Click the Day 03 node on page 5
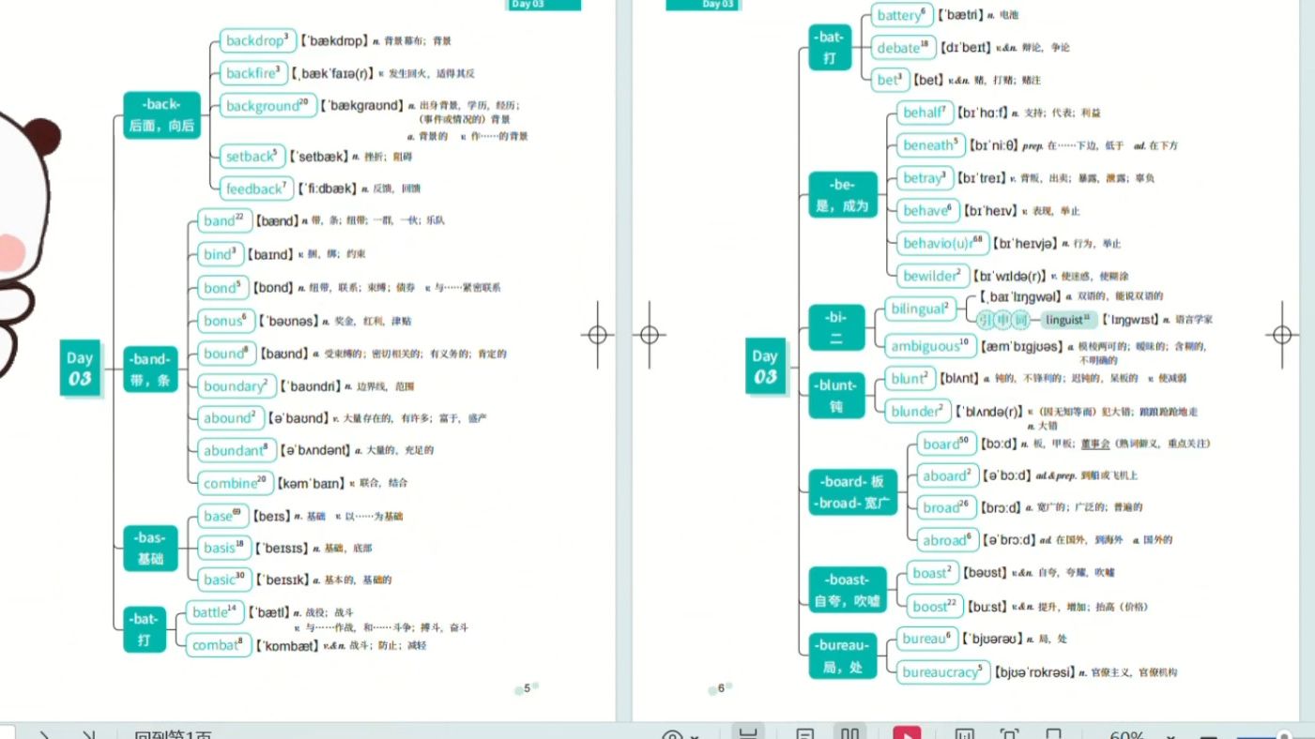 (81, 368)
